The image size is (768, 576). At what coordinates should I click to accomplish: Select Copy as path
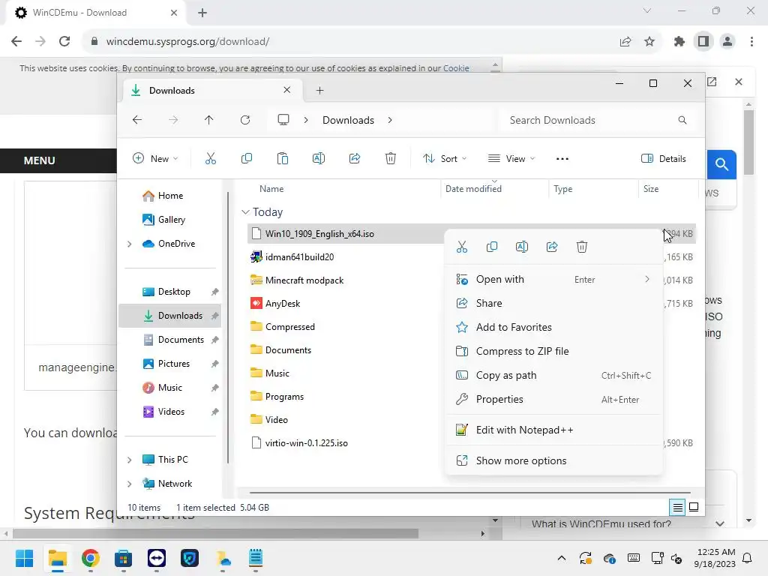(553, 375)
